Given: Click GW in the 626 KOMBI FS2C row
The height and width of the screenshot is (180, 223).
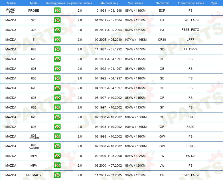Looking at the screenshot, I should tap(162, 146).
